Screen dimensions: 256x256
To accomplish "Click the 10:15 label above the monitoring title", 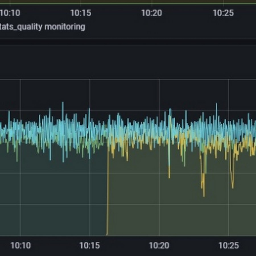I will tap(81, 13).
